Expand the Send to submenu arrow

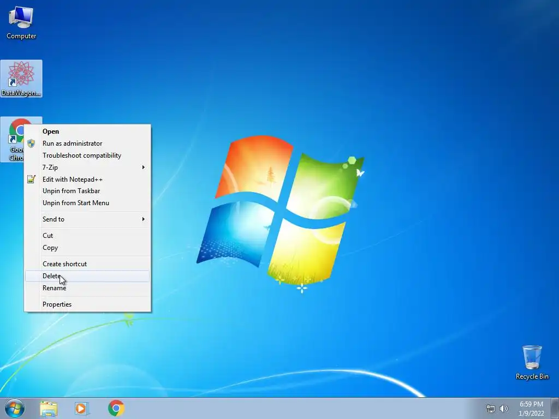coord(144,219)
